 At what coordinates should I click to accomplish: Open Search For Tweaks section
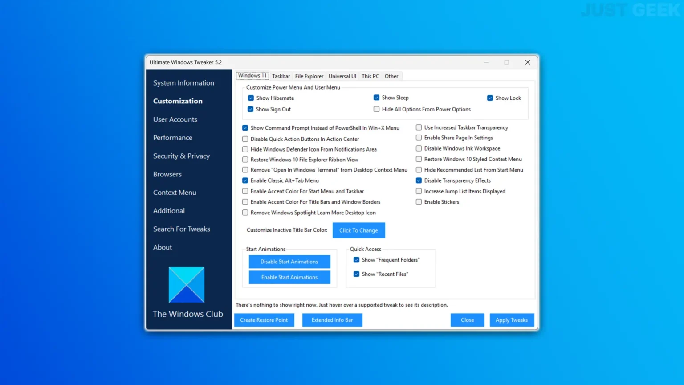182,229
